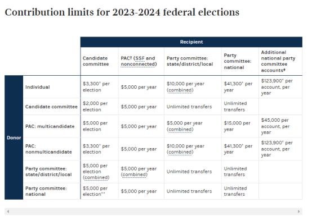312x216 pixels.
Task: Click '(combined)' in PAC multicandidate party cell
Action: [180, 130]
